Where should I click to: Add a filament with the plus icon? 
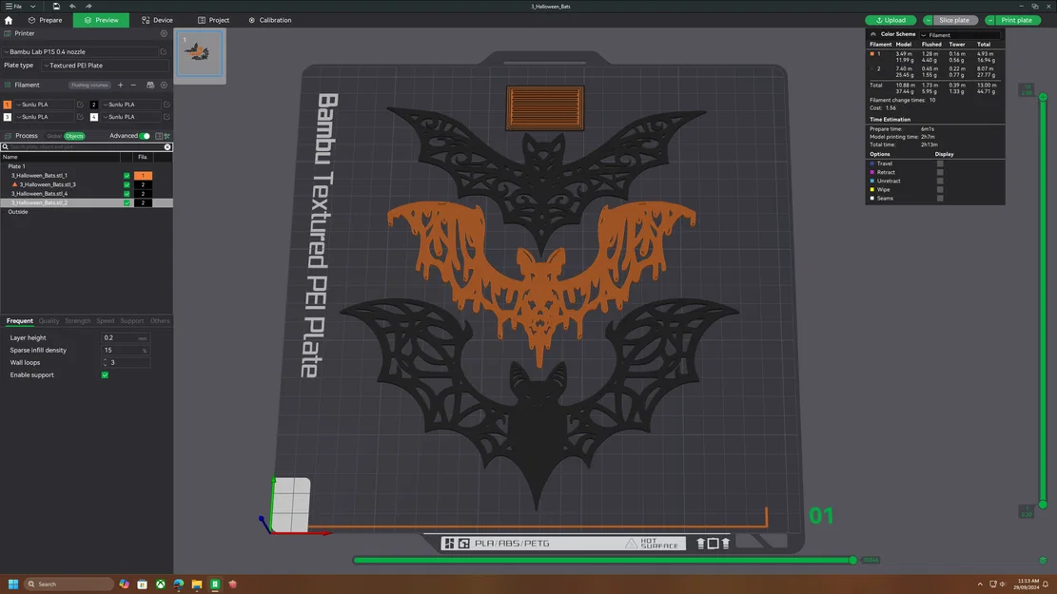(x=121, y=85)
